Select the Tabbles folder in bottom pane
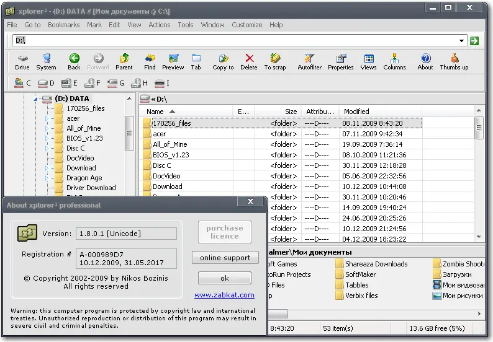This screenshot has width=493, height=342. [x=352, y=285]
